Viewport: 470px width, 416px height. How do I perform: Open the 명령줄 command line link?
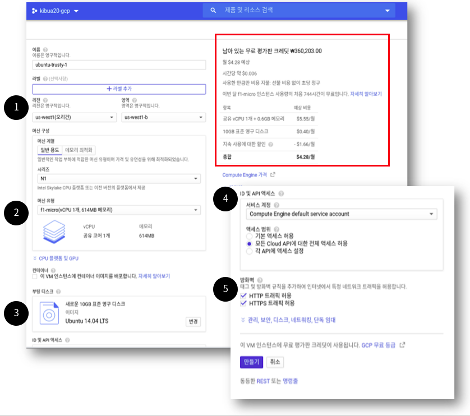point(290,381)
